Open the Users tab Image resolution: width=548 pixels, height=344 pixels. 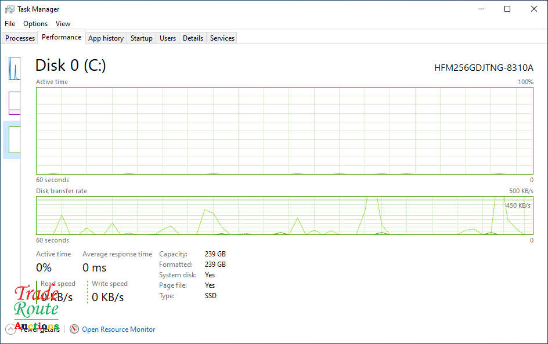[168, 38]
